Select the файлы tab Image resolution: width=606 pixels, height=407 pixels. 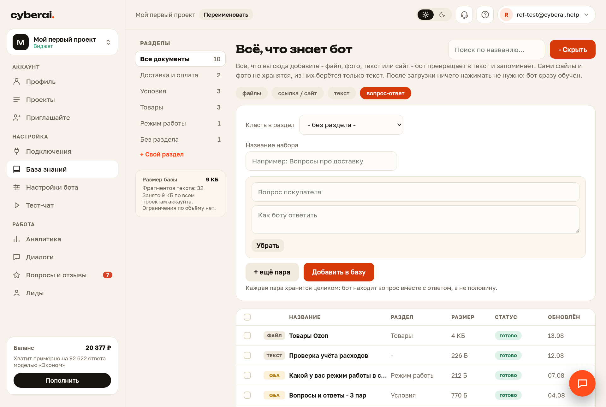(252, 93)
